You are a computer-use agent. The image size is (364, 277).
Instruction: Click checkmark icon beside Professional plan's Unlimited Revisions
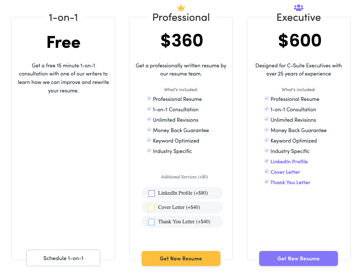149,119
